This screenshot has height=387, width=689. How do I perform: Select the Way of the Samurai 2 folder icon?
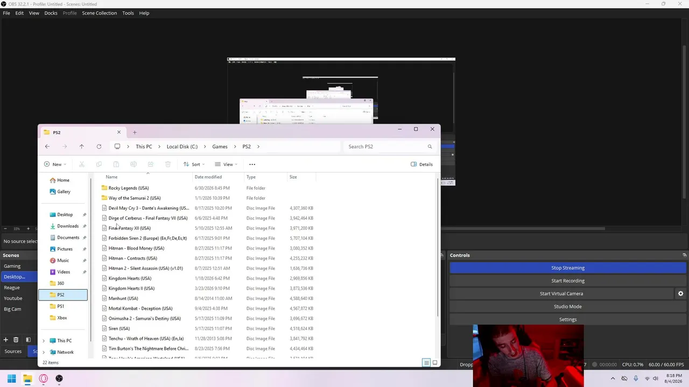[104, 198]
